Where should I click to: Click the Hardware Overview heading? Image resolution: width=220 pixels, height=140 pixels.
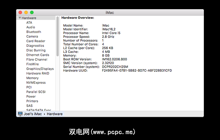[78, 18]
